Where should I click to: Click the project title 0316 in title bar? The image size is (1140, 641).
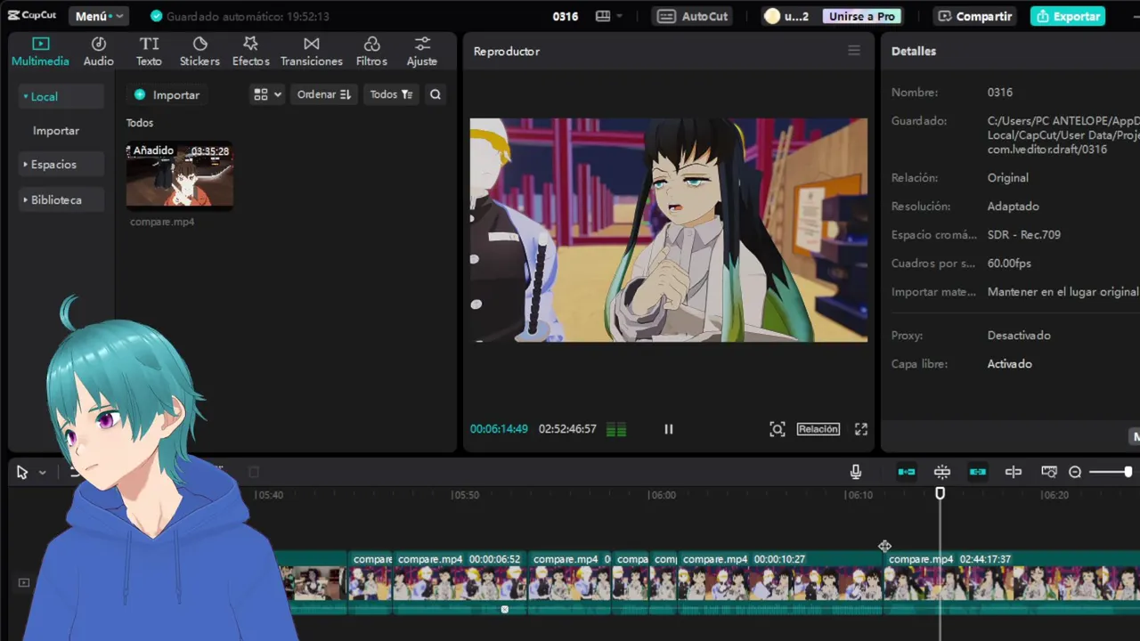[566, 16]
